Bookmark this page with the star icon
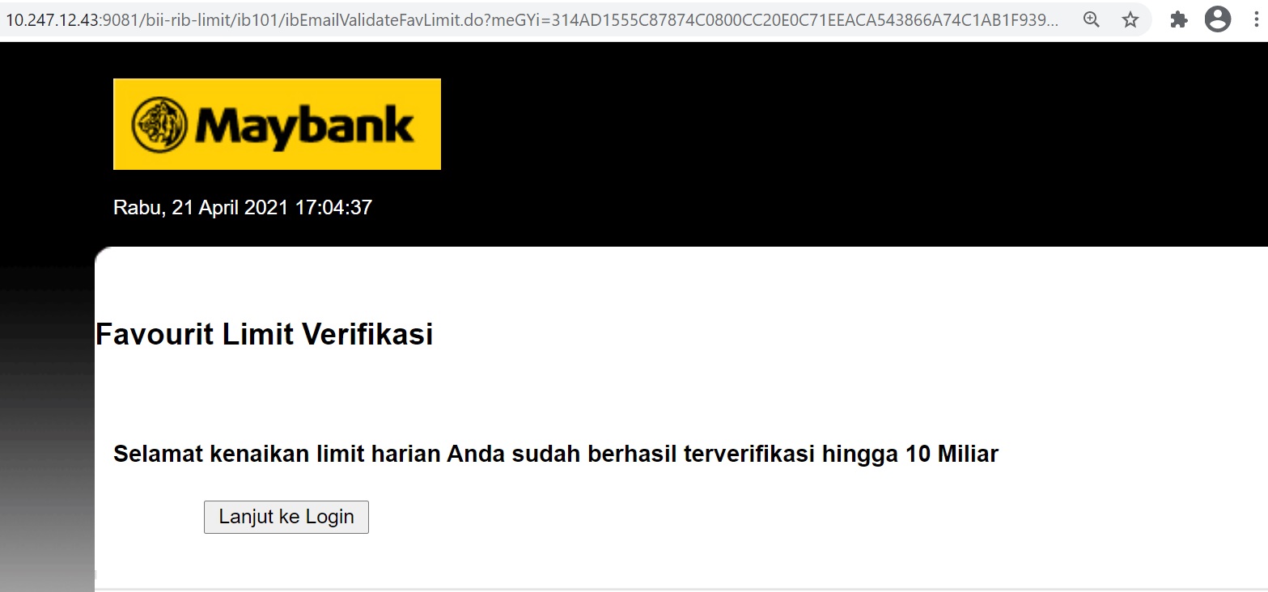The height and width of the screenshot is (592, 1268). (1130, 20)
